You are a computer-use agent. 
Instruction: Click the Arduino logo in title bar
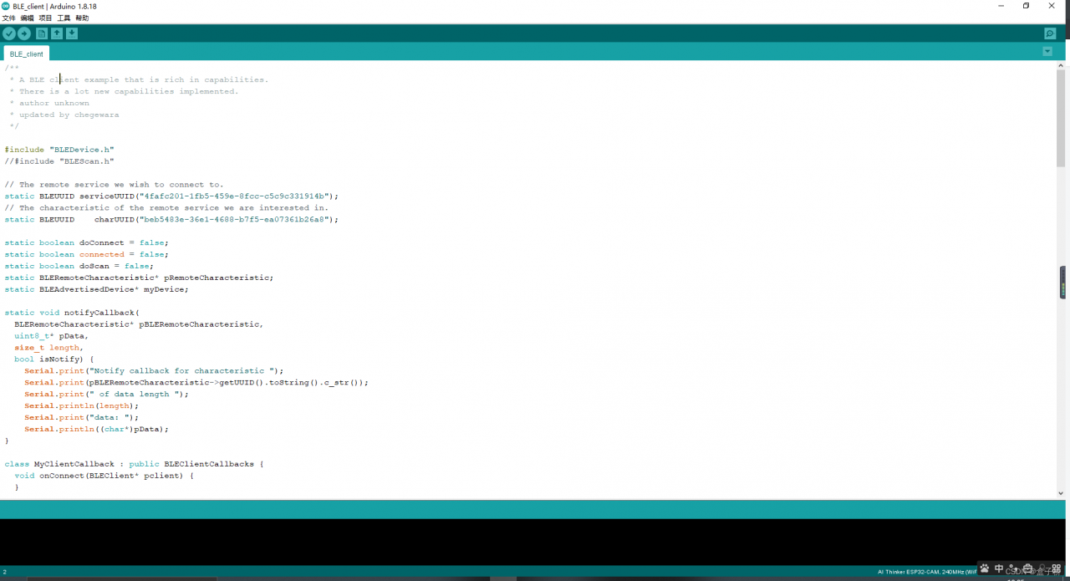[6, 6]
